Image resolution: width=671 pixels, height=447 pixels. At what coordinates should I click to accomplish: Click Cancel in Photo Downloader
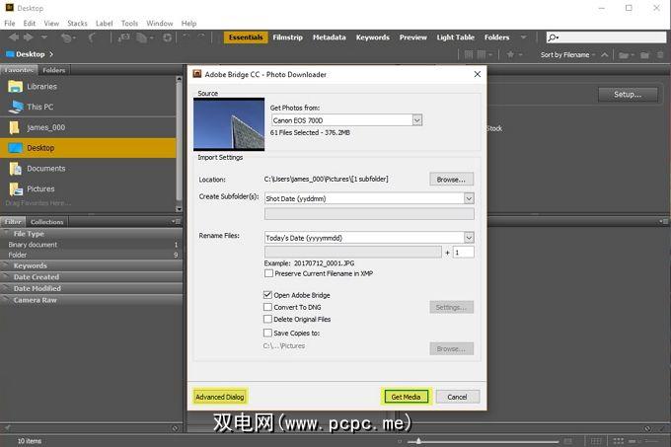pos(457,397)
